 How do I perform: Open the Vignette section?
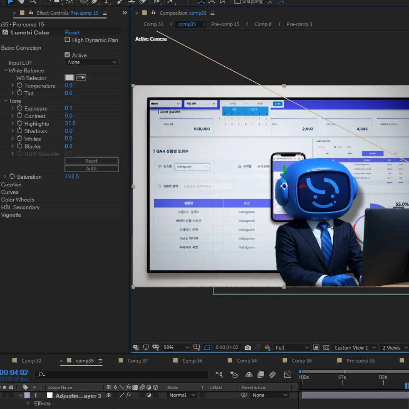[11, 215]
